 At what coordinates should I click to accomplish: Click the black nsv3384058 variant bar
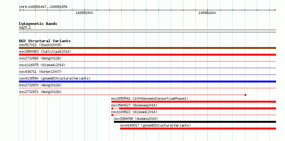(195, 122)
